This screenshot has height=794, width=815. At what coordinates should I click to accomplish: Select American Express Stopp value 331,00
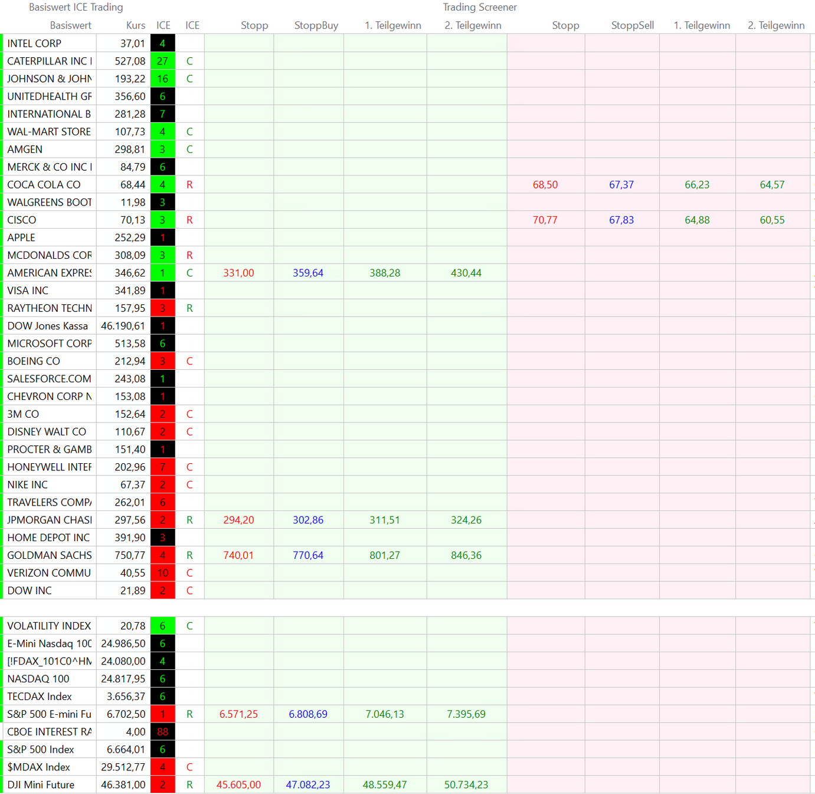pyautogui.click(x=238, y=273)
